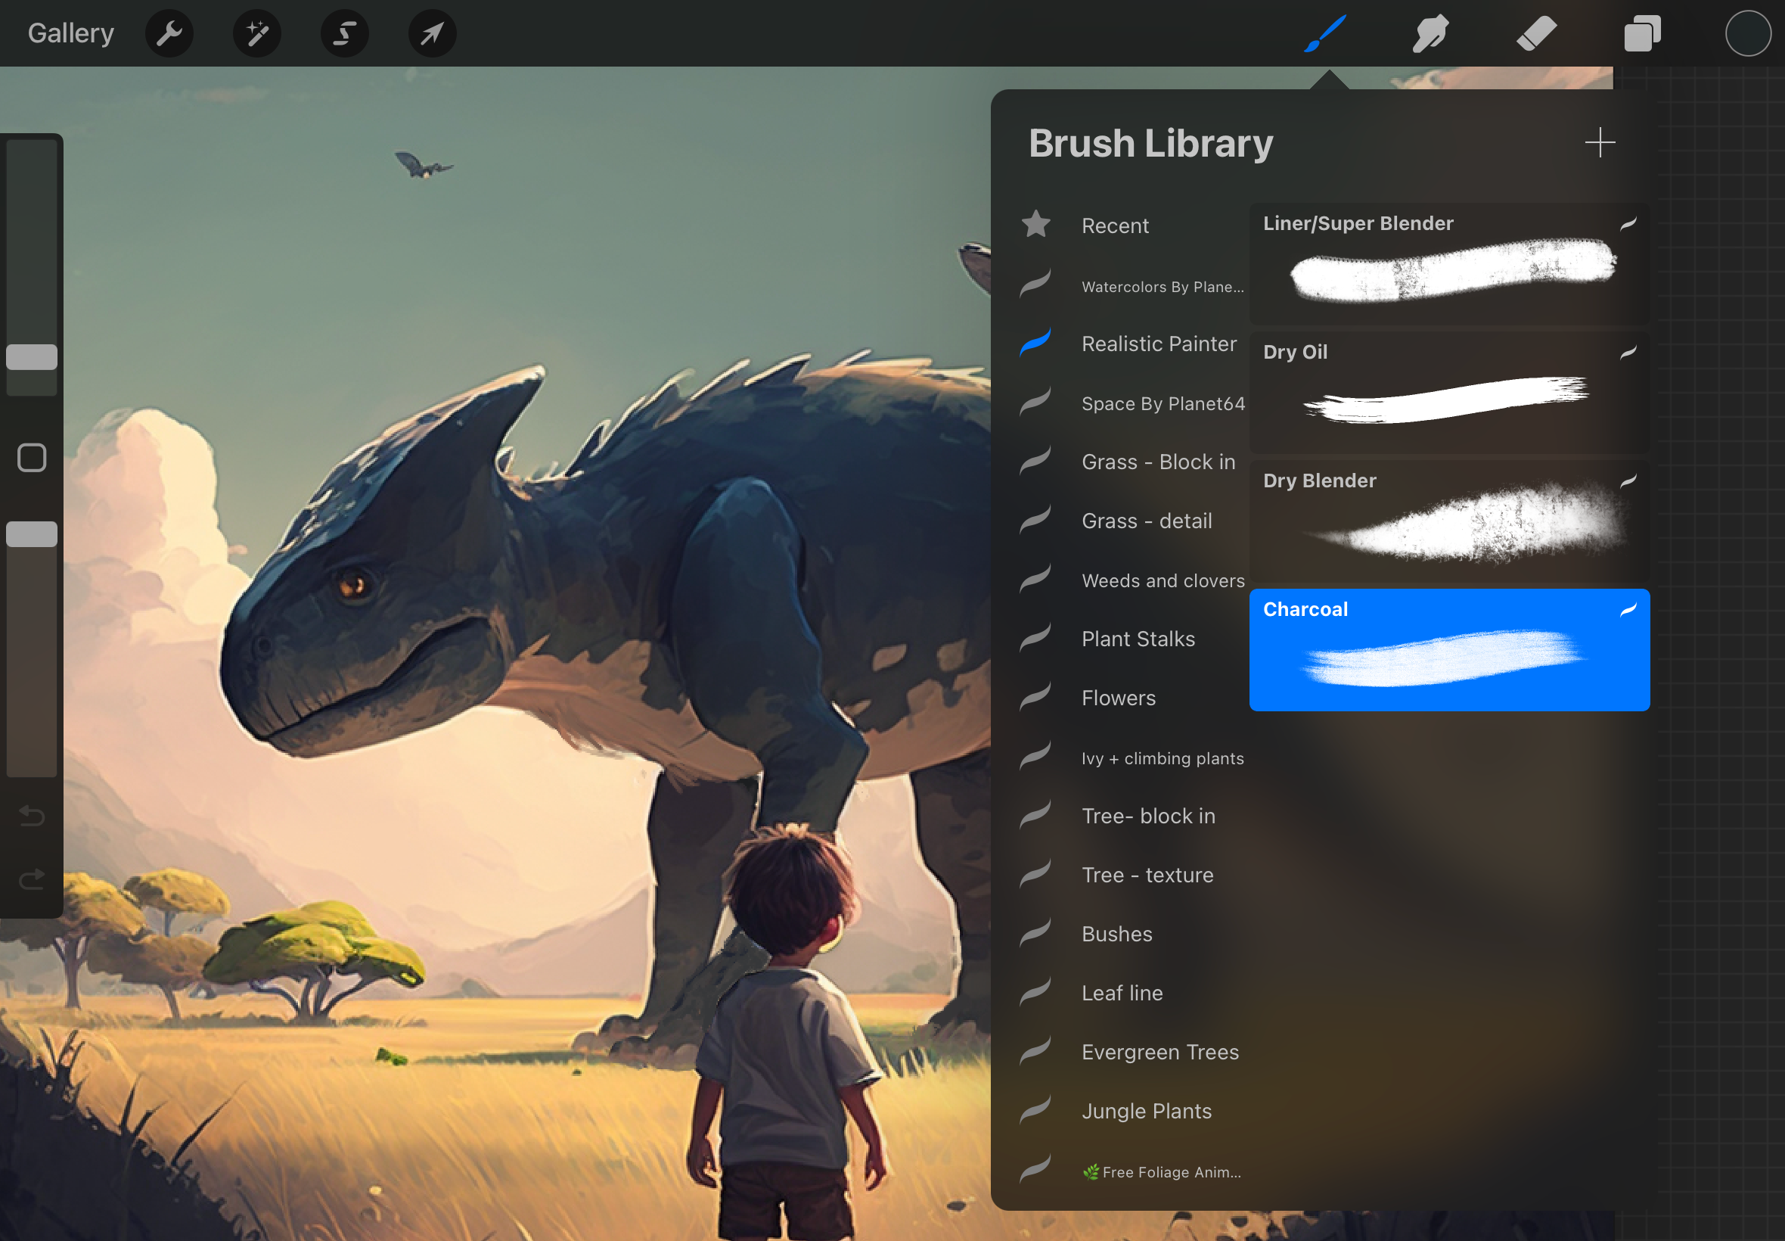
Task: Select the Liner/Super Blender brush
Action: click(1448, 264)
